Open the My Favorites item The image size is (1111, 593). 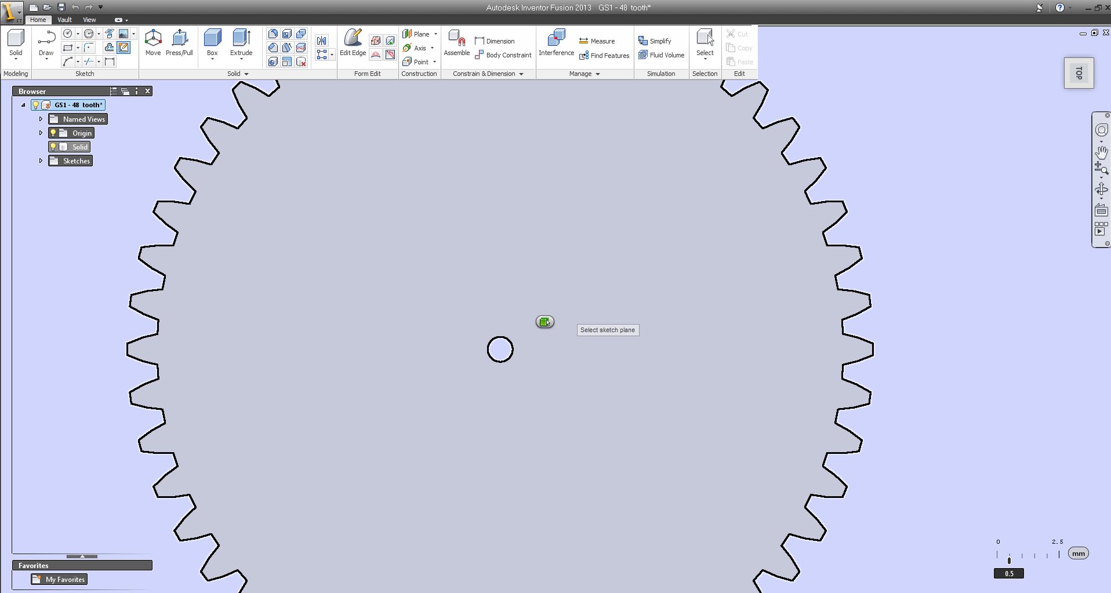point(59,579)
